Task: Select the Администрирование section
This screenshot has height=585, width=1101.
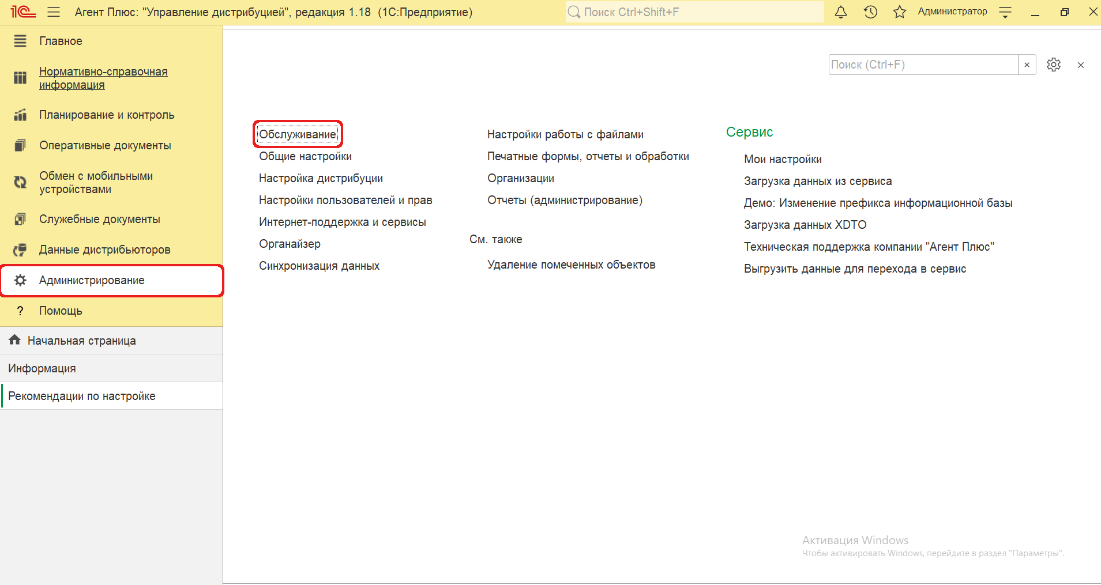Action: pyautogui.click(x=111, y=280)
